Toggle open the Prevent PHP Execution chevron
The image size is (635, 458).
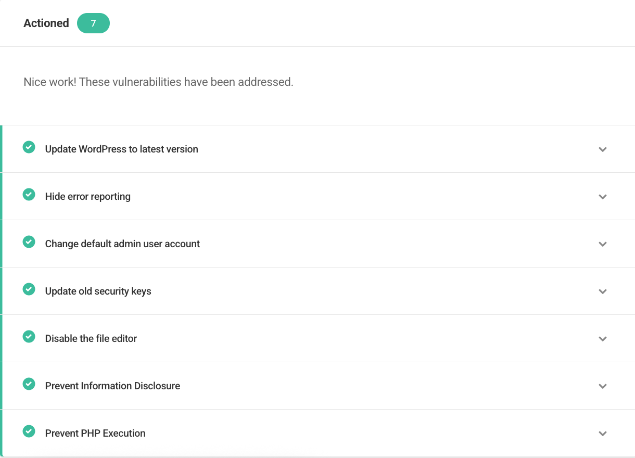pos(603,434)
